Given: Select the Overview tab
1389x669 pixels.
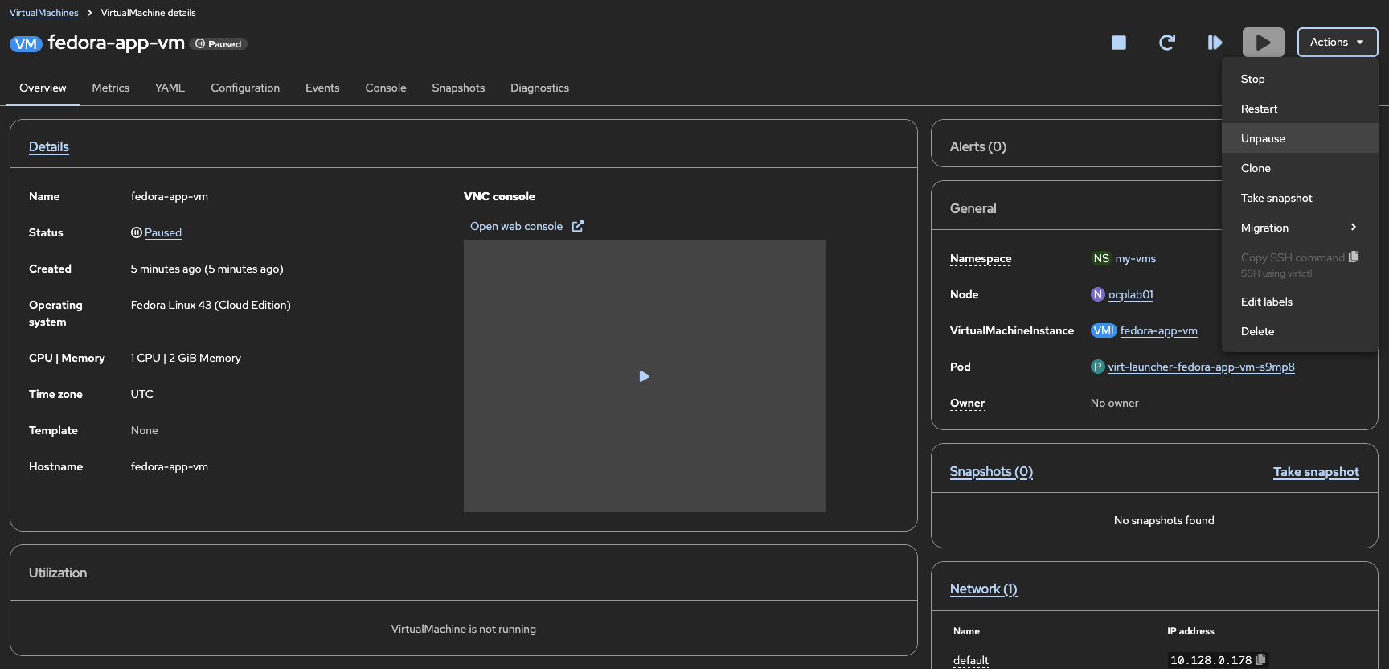Looking at the screenshot, I should point(43,88).
